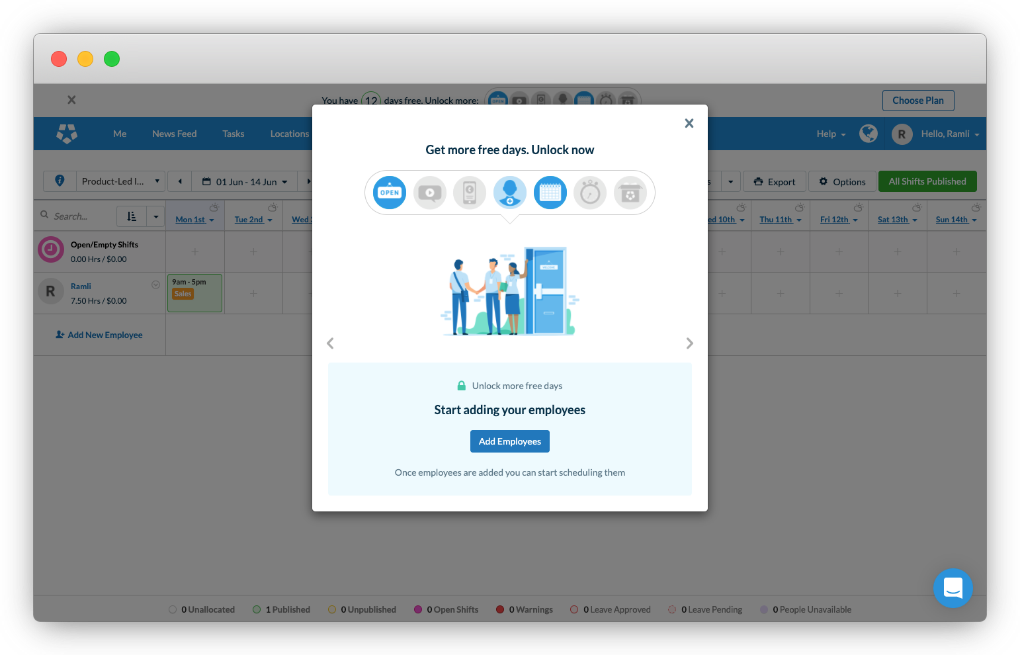
Task: Select the add employee person icon
Action: [510, 193]
